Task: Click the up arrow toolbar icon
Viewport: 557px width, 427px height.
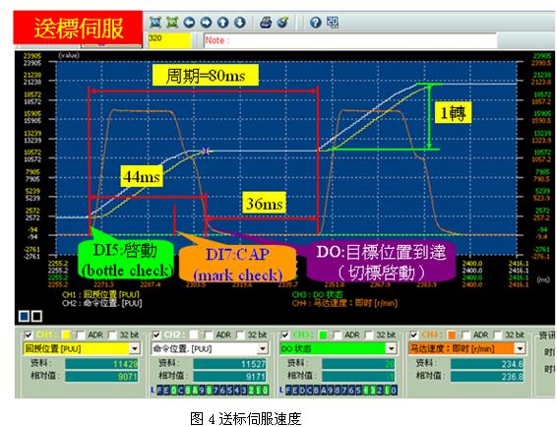Action: [x=223, y=23]
